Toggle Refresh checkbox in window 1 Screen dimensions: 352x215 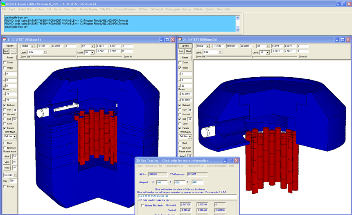pos(5,105)
